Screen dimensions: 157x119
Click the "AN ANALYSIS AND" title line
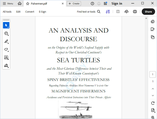click(x=78, y=30)
